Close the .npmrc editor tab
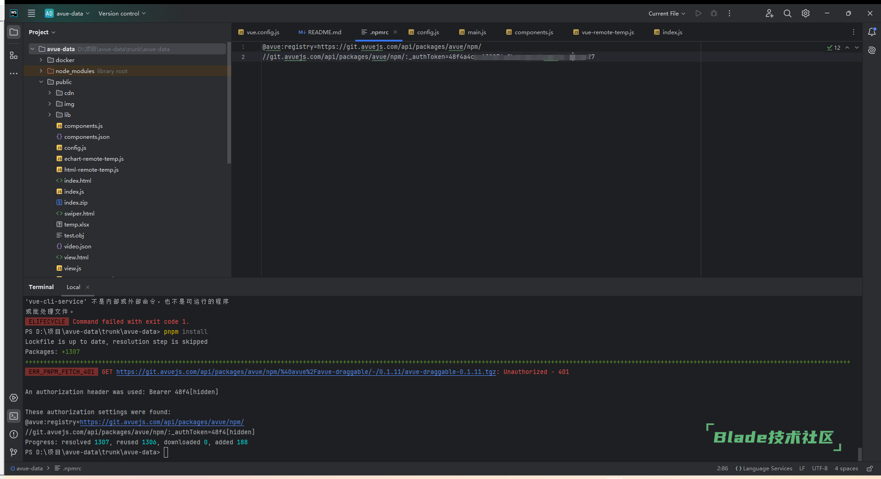The width and height of the screenshot is (881, 479). click(x=395, y=32)
